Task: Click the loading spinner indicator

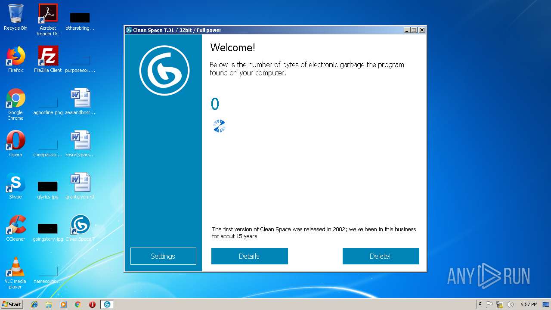Action: (219, 126)
